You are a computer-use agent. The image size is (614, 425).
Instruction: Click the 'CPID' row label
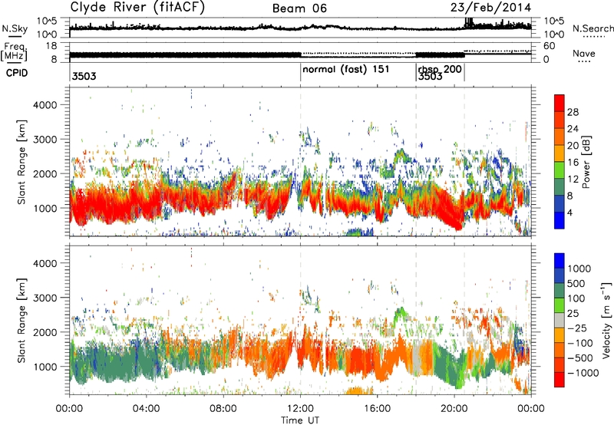tap(17, 73)
